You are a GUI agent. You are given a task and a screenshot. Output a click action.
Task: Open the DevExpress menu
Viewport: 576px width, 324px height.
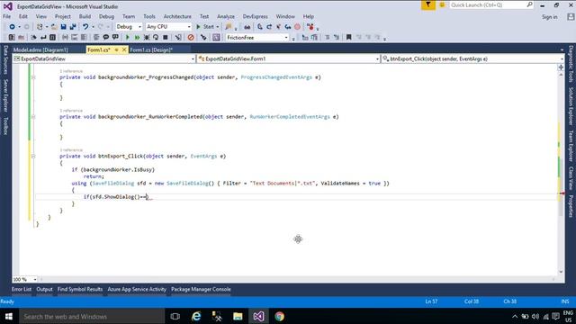pos(256,16)
